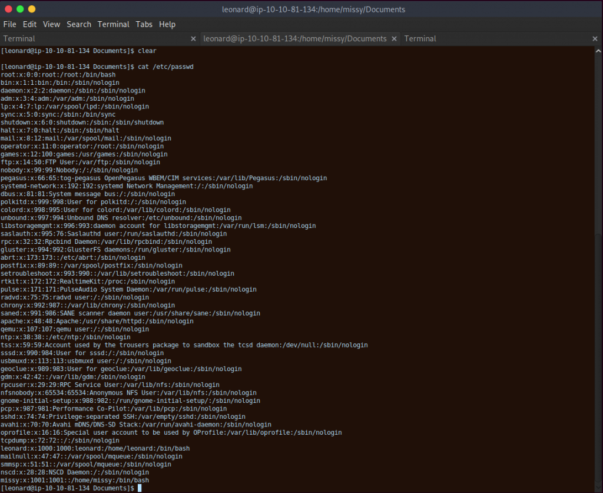603x493 pixels.
Task: Open the Tabs menu
Action: coord(144,24)
